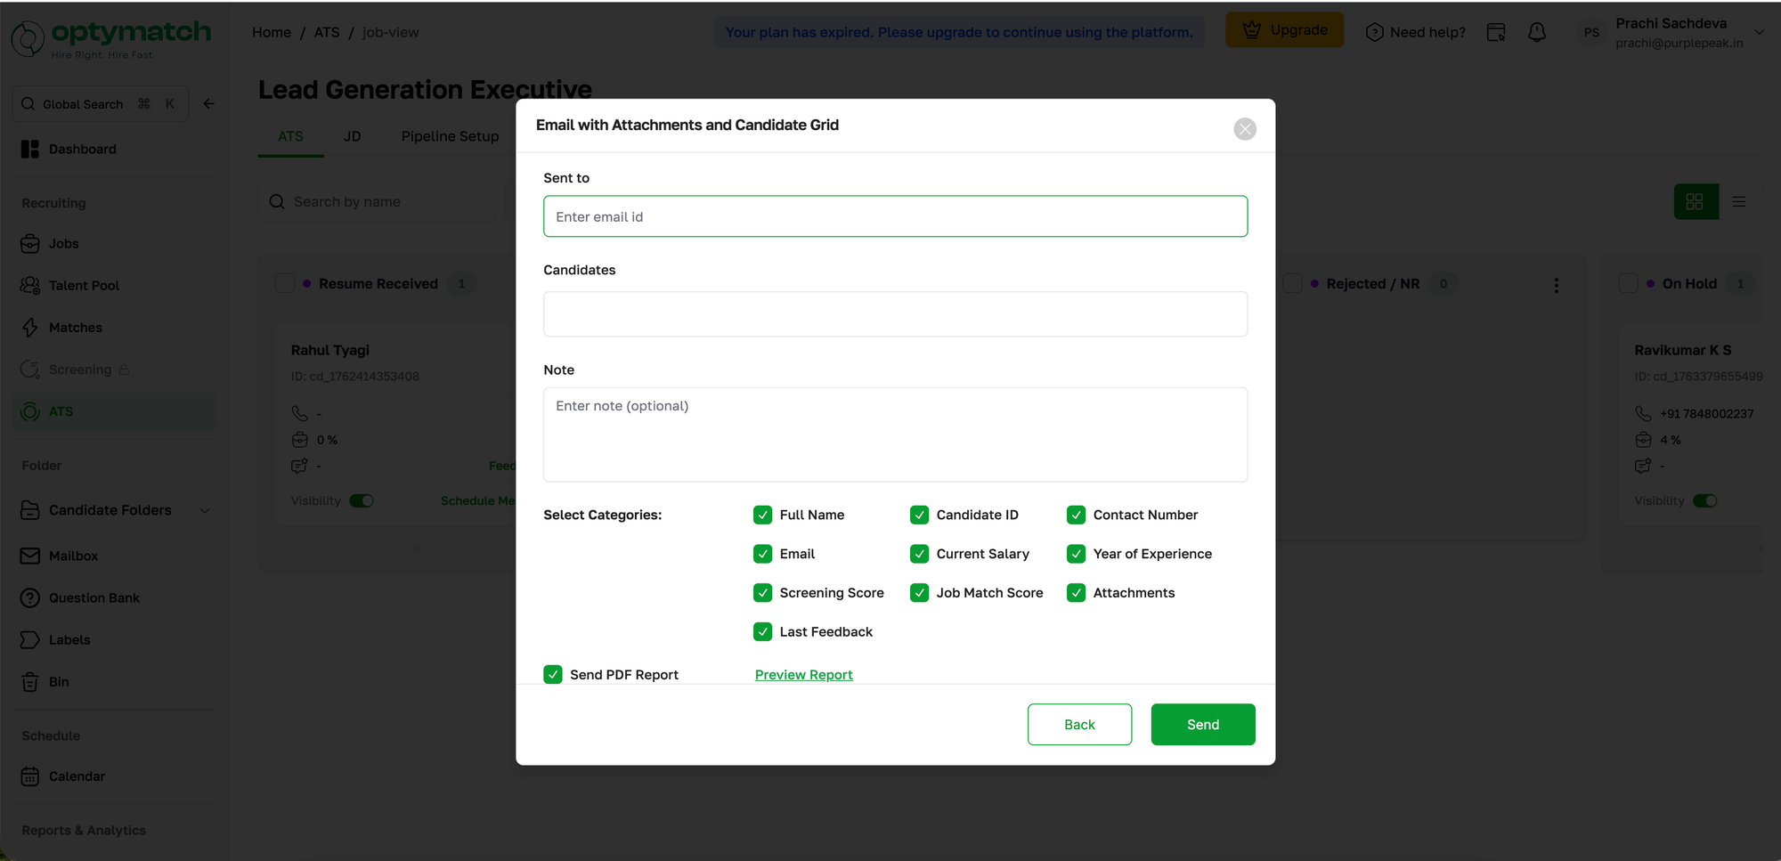The height and width of the screenshot is (861, 1781).
Task: Click the calendar icon in top bar
Action: [1496, 32]
